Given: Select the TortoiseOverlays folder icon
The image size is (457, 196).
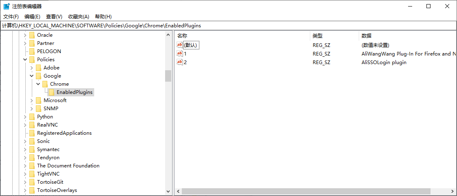Looking at the screenshot, I should (32, 190).
